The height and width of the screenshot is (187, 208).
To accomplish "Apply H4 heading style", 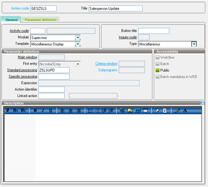I will [x=15, y=111].
